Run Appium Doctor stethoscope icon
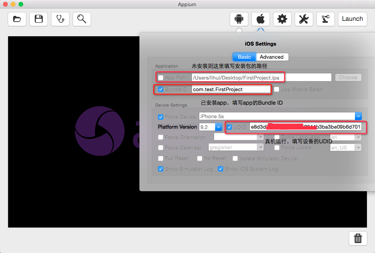Screen dimensions: 375x253 pos(60,19)
